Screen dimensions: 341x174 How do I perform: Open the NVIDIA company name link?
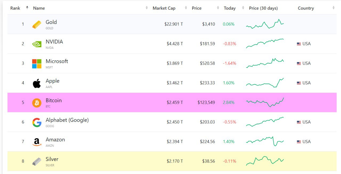tap(54, 42)
